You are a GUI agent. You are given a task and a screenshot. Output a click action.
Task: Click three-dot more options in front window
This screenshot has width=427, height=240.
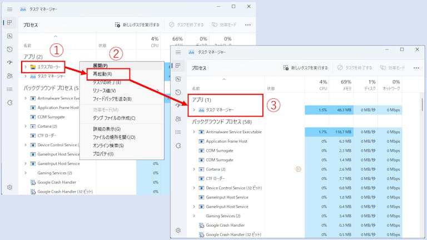click(x=416, y=68)
